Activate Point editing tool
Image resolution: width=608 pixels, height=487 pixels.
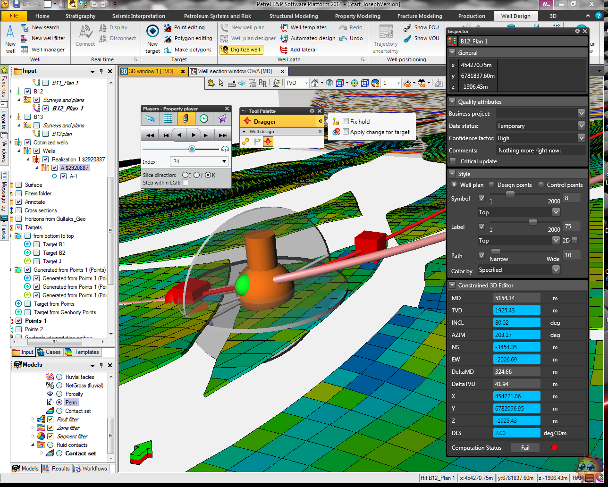tap(184, 27)
